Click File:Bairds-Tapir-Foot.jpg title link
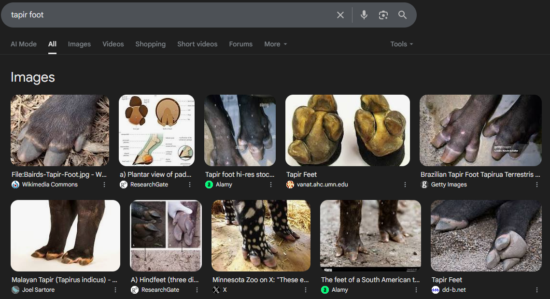Screen dimensions: 550x299 [59, 174]
